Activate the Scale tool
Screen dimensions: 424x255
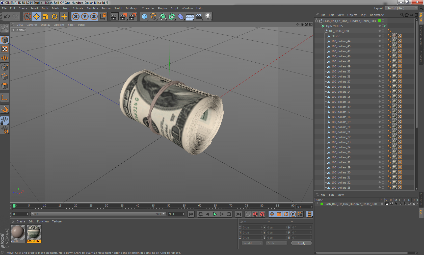[45, 17]
